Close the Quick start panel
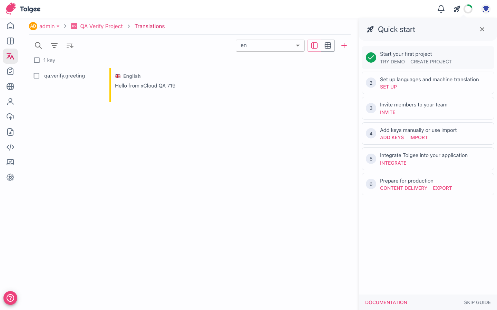 pyautogui.click(x=482, y=30)
